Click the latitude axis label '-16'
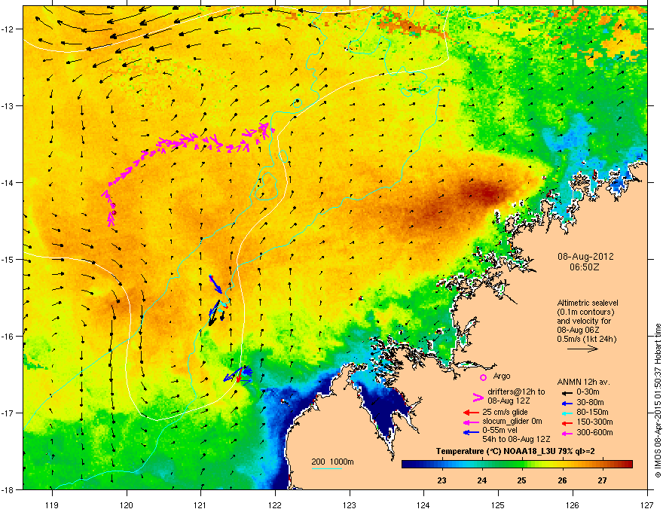Screen dimensions: 663x512 [8, 337]
